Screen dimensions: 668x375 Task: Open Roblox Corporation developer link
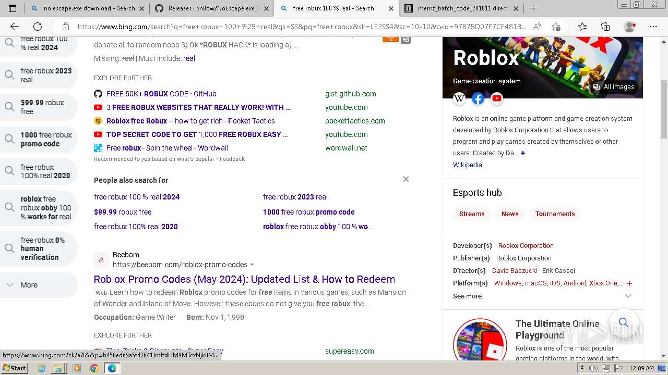526,246
